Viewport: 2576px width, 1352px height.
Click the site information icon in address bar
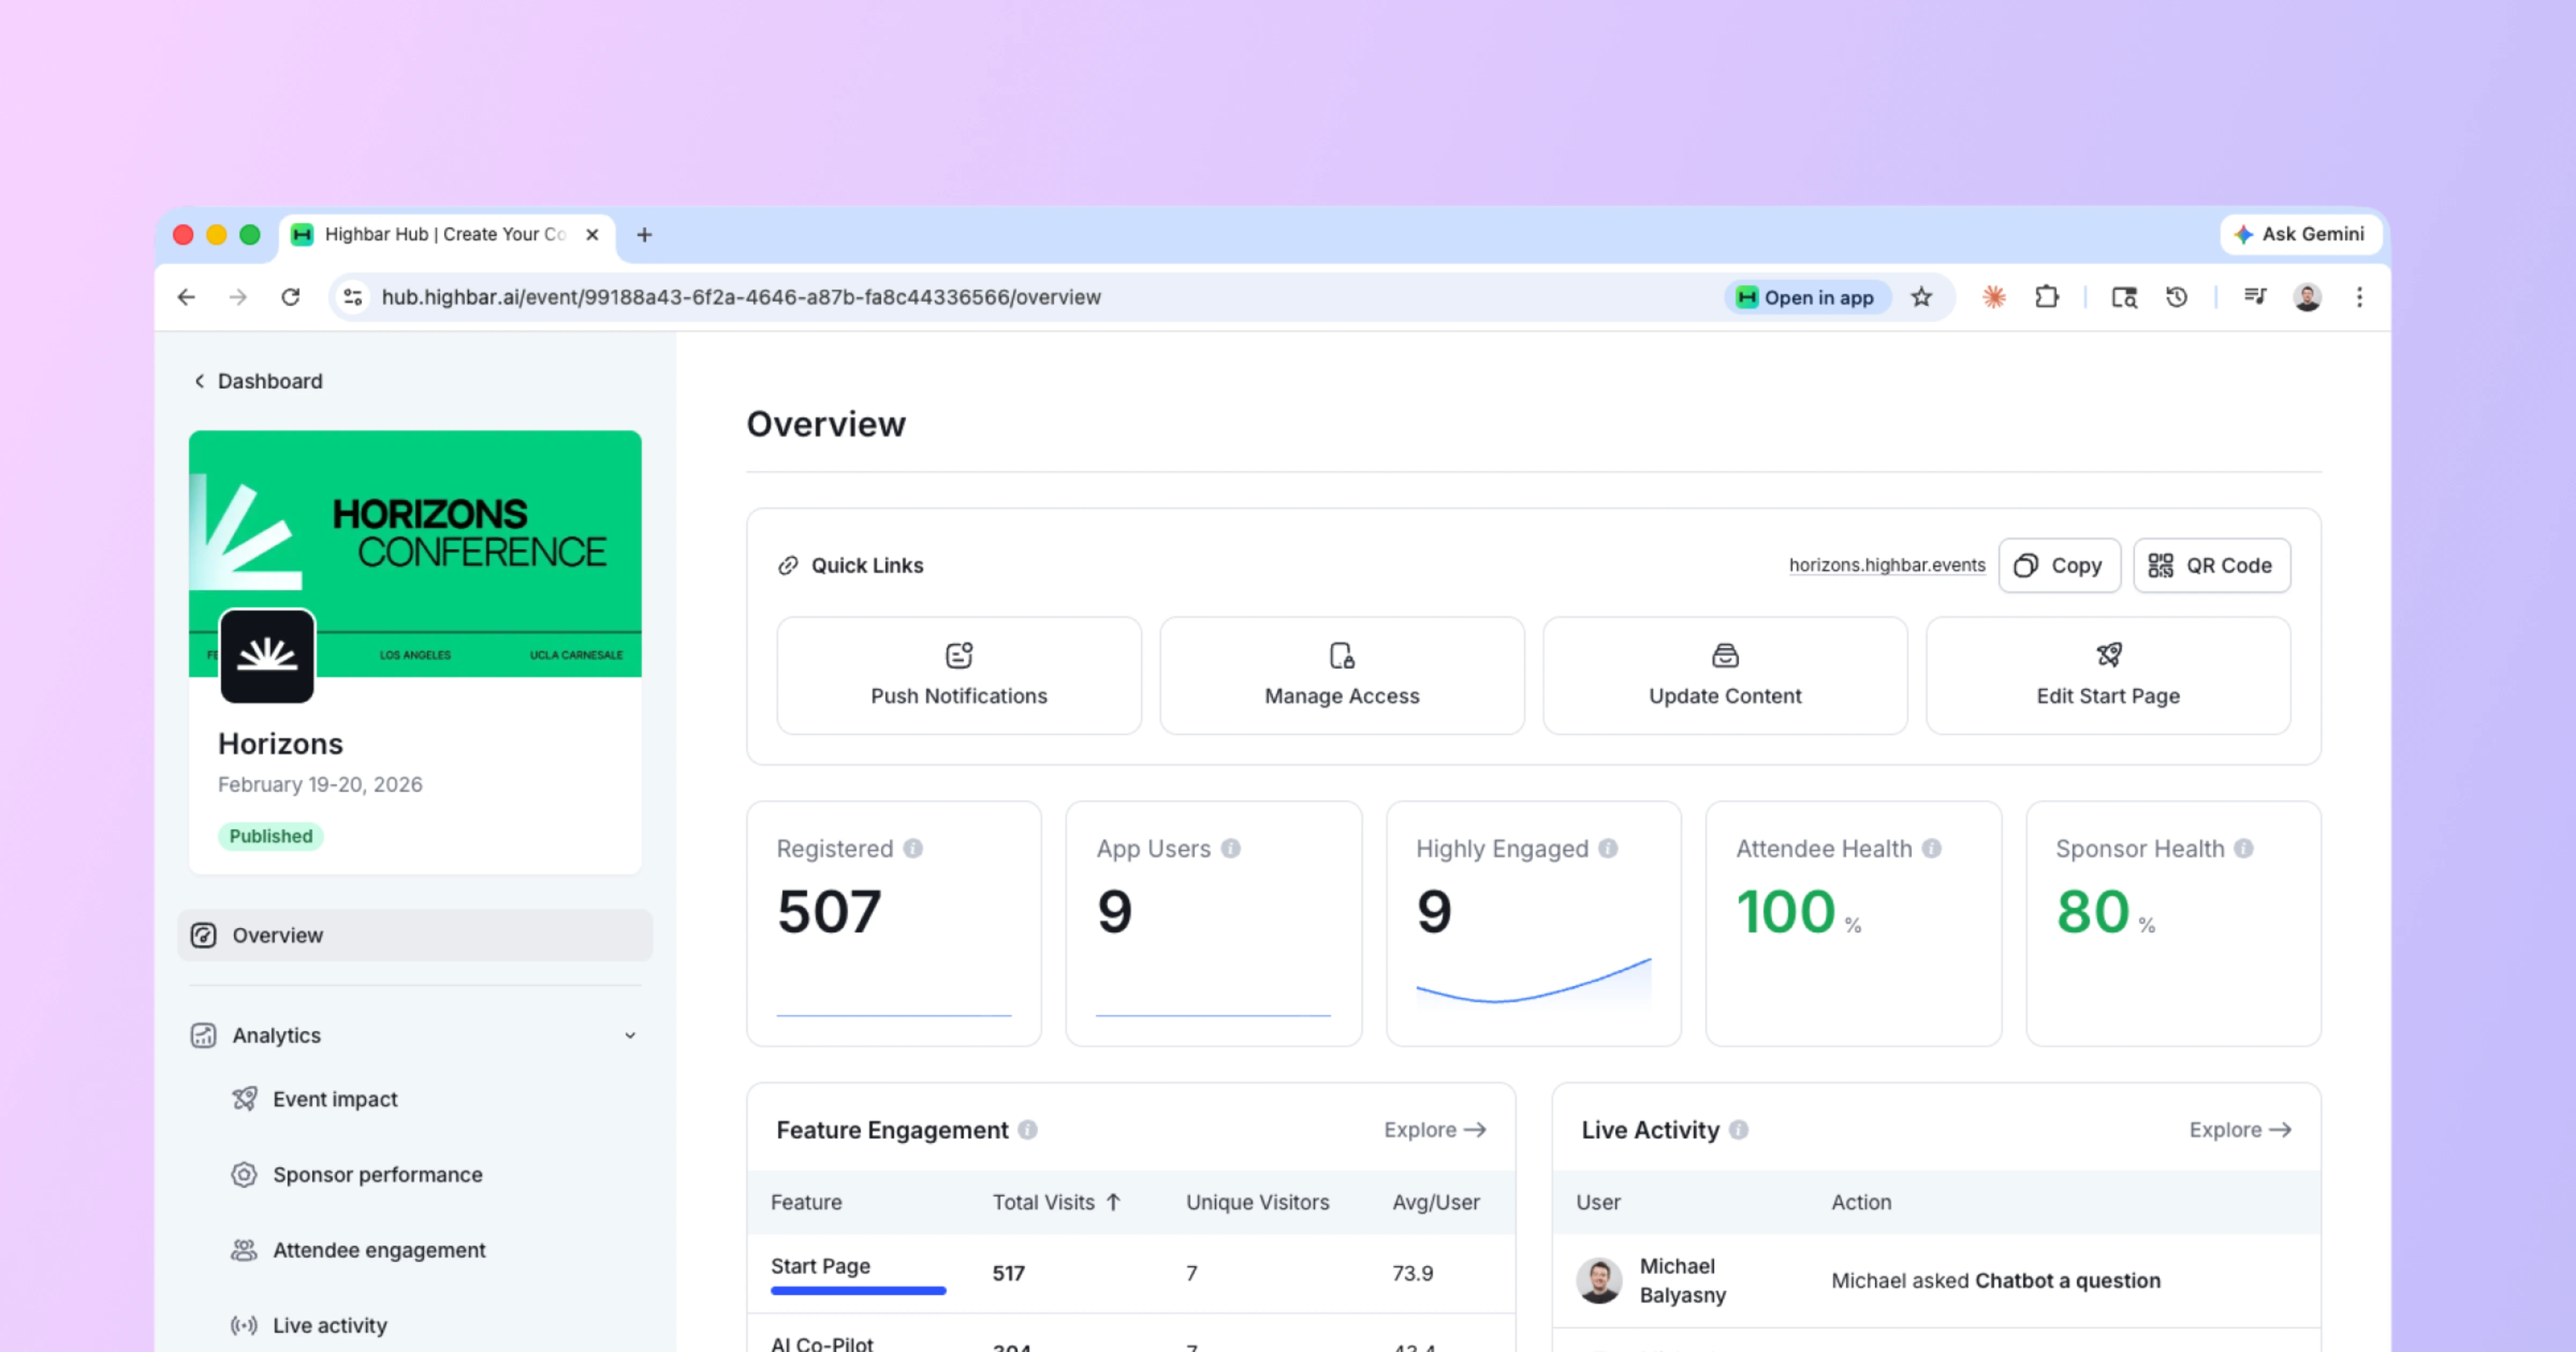click(x=353, y=297)
